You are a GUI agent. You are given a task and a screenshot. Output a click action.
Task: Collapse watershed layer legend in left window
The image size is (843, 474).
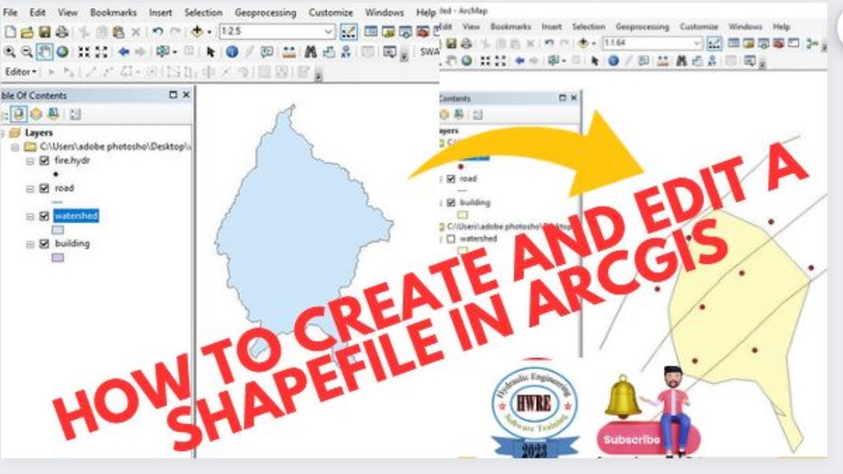30,216
